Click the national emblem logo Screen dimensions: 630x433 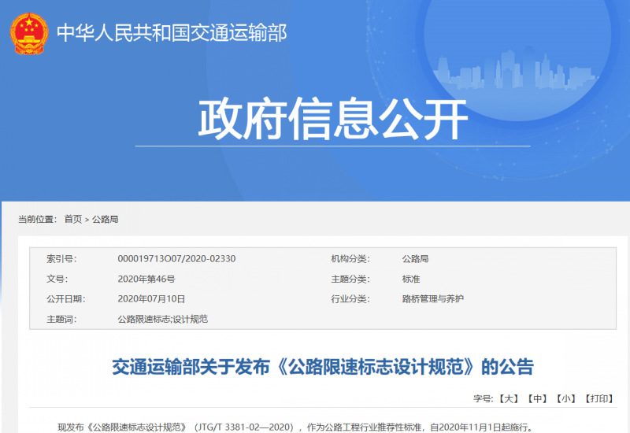[x=29, y=33]
